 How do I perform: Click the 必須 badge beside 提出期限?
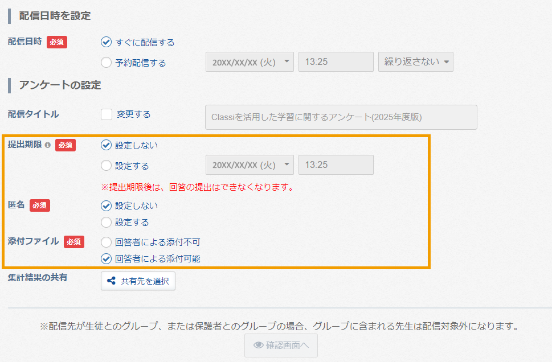click(x=66, y=145)
